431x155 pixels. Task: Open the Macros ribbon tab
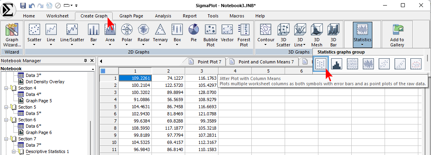[237, 16]
